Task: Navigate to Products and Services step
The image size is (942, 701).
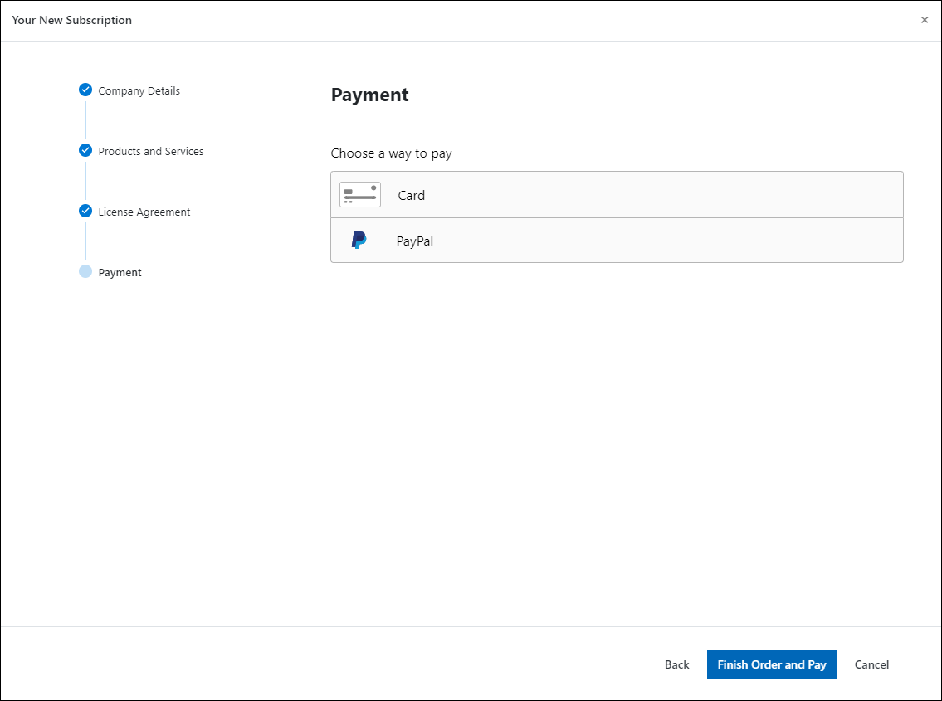Action: coord(150,151)
